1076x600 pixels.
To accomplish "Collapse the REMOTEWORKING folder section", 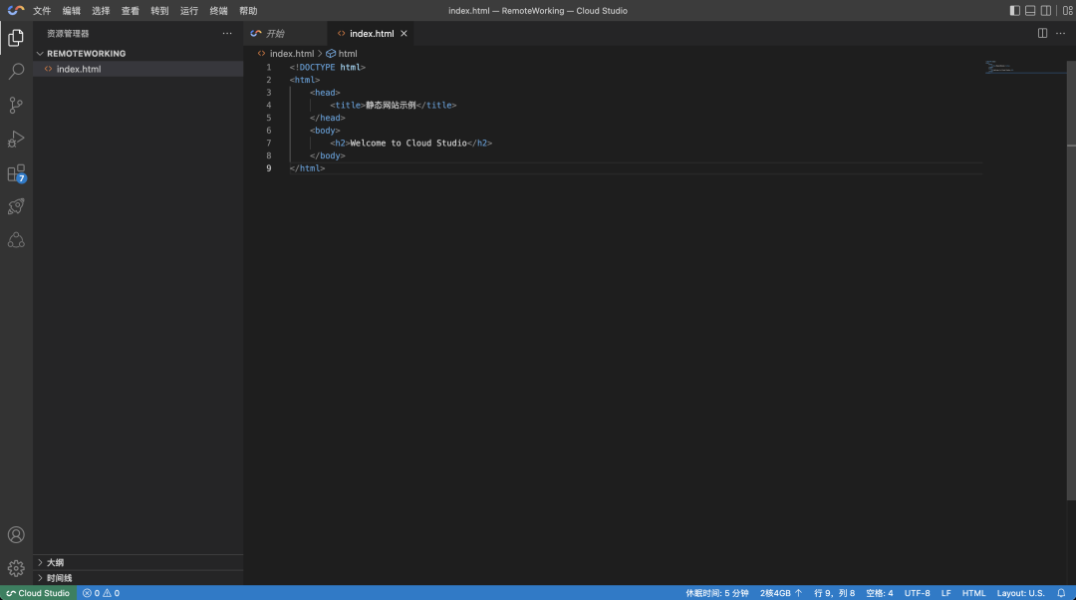I will [x=137, y=54].
